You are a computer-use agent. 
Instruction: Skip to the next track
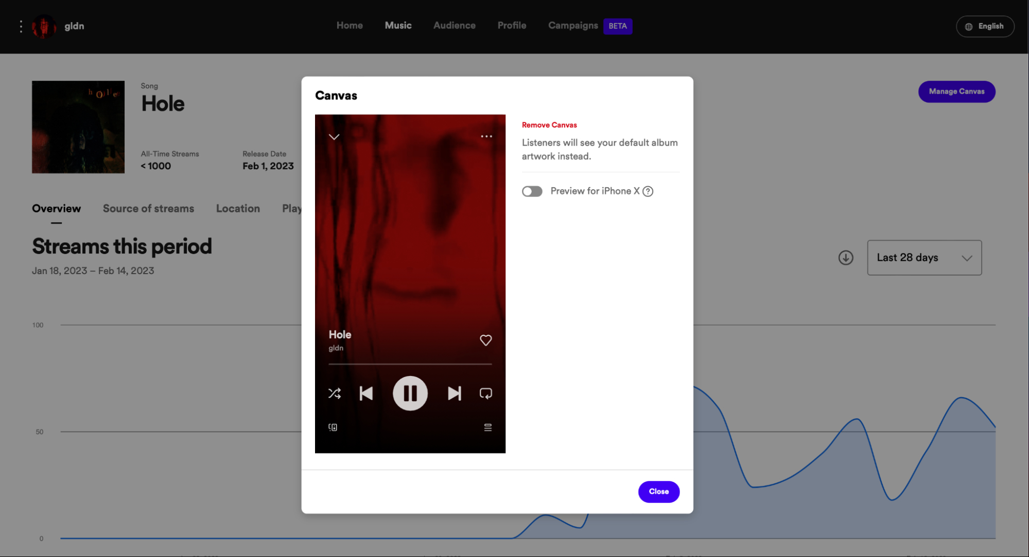coord(455,393)
